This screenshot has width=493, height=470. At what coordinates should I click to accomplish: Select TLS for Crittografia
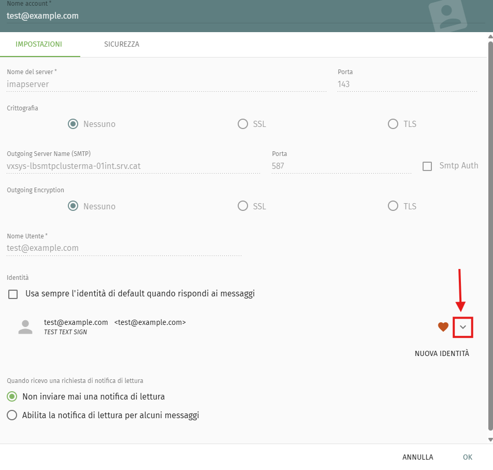393,124
